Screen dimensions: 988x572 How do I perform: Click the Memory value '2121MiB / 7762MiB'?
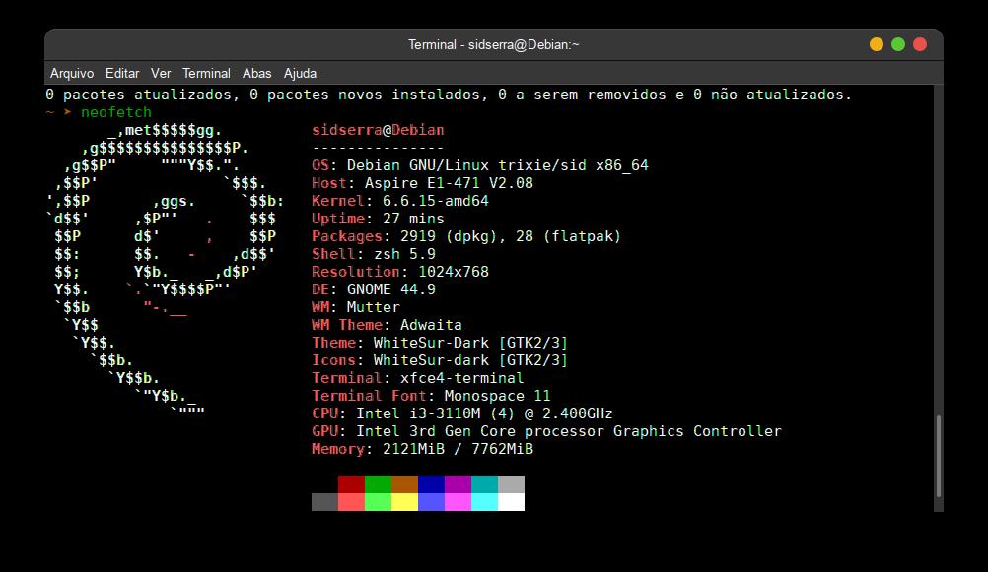(458, 449)
